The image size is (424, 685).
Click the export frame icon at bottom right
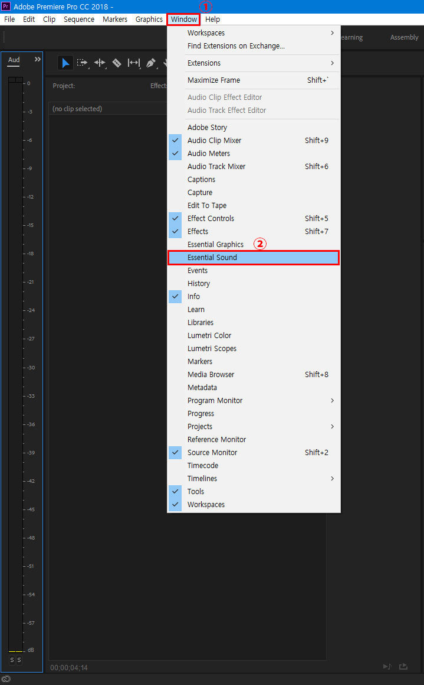(x=403, y=666)
